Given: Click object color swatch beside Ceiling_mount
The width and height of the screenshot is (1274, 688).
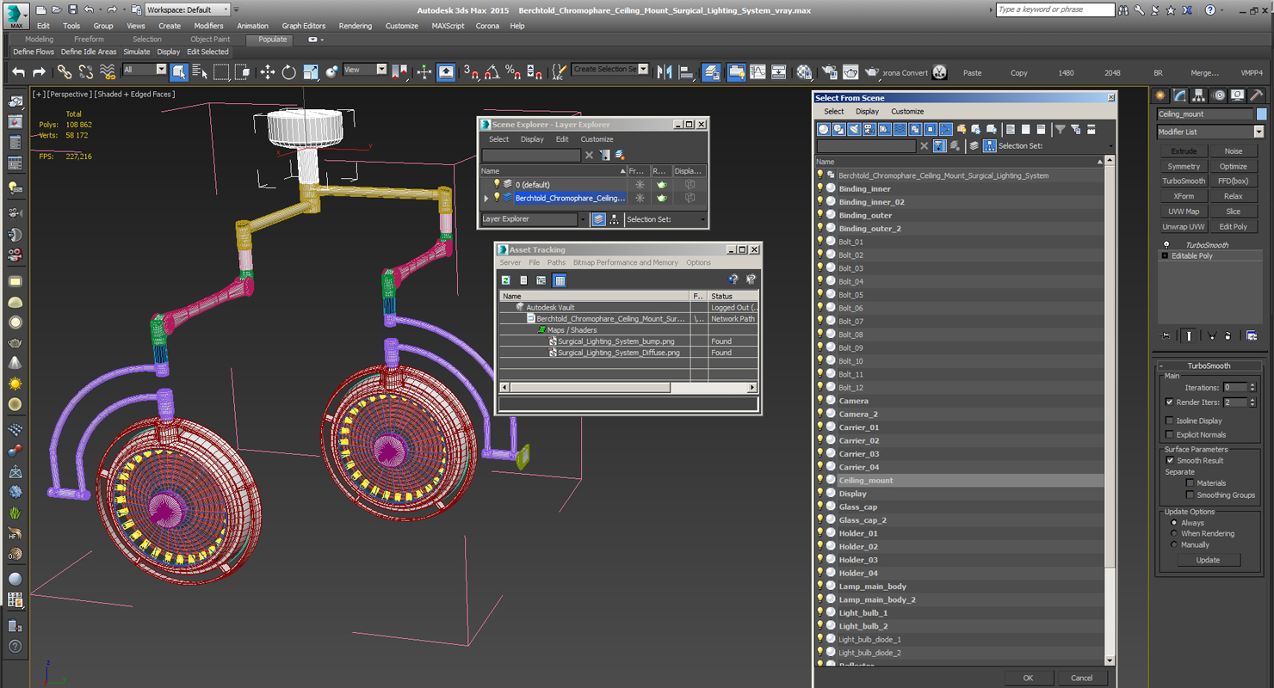Looking at the screenshot, I should [x=1261, y=114].
